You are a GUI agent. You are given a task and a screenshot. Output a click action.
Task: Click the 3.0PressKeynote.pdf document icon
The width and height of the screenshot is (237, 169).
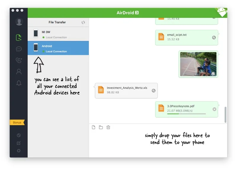coord(161,108)
